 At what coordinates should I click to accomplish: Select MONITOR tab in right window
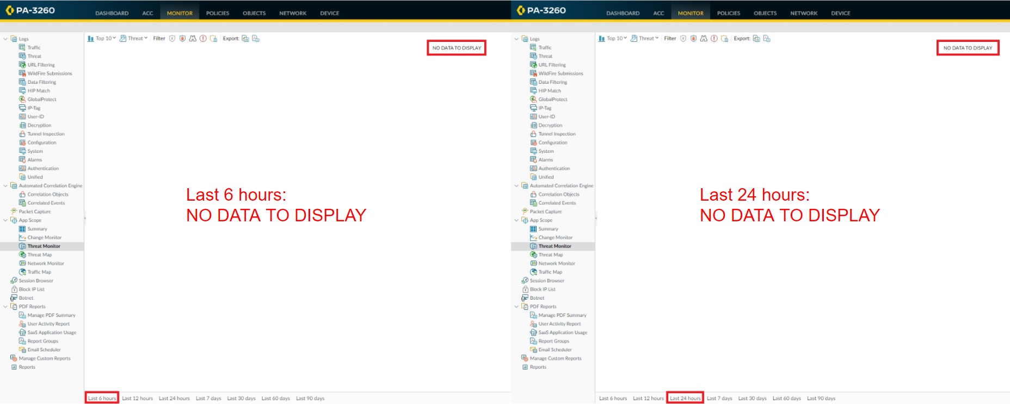tap(691, 13)
